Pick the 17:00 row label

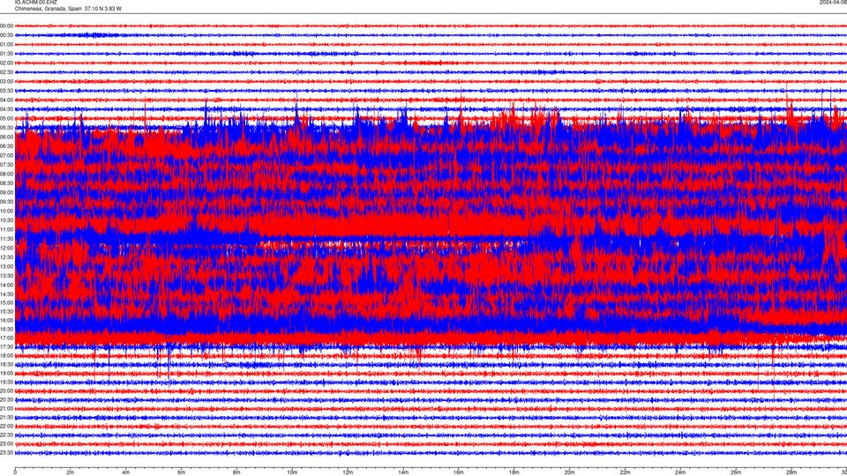click(6, 338)
